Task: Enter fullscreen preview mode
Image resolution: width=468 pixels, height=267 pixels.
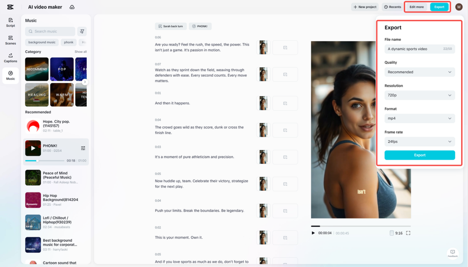Action: 408,233
